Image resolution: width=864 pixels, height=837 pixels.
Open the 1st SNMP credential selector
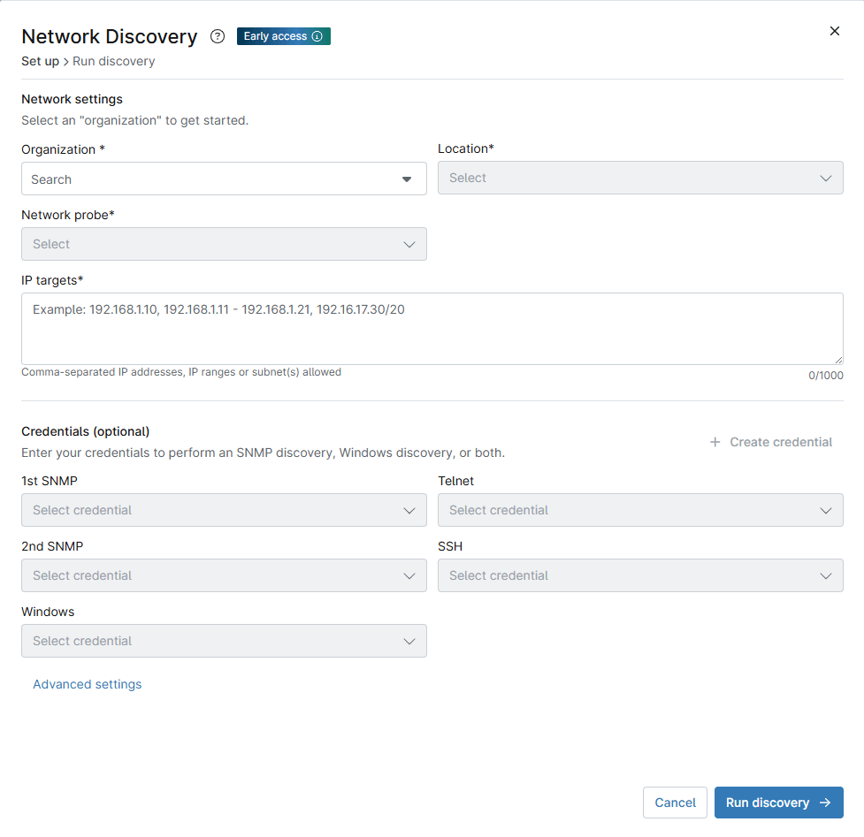coord(224,510)
